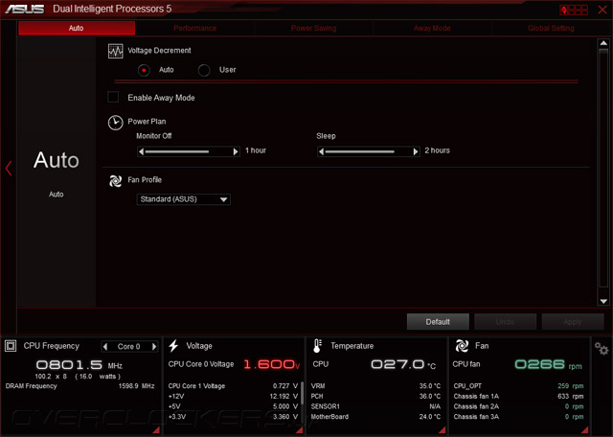Image resolution: width=613 pixels, height=437 pixels.
Task: Click the Sleep slider track
Action: (x=369, y=151)
